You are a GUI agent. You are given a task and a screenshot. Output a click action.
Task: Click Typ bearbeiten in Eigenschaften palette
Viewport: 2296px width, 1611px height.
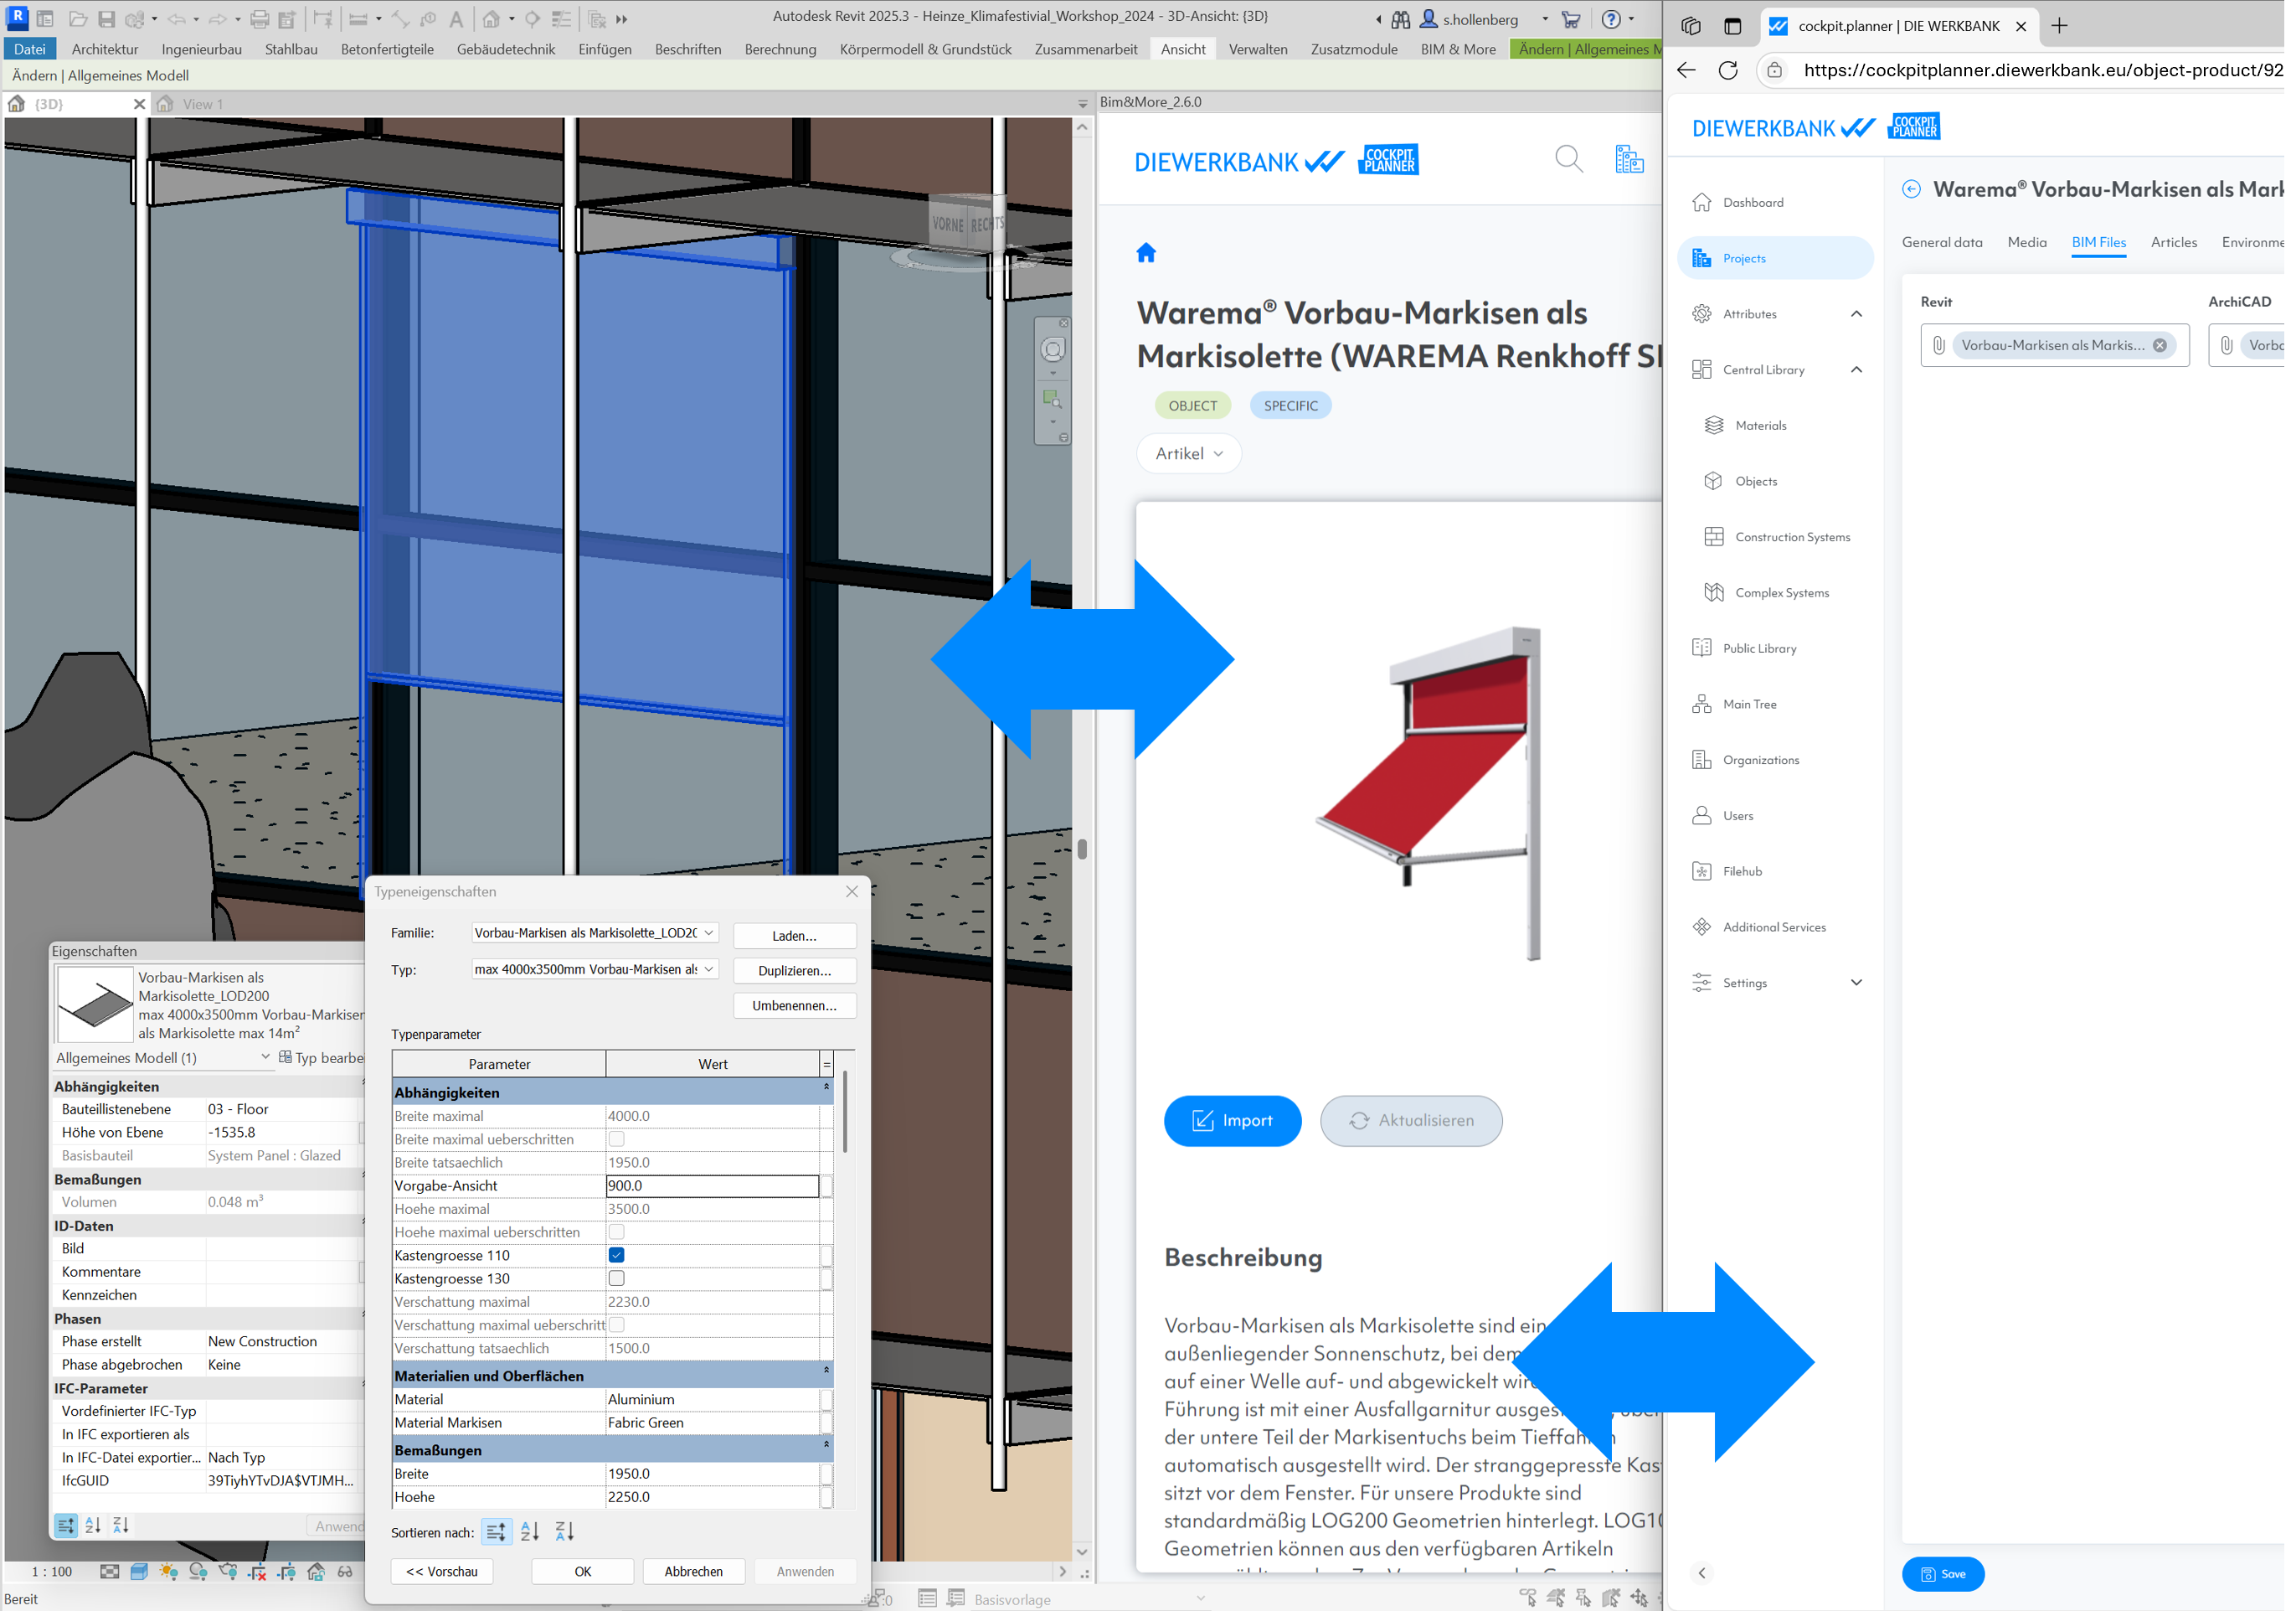322,1059
